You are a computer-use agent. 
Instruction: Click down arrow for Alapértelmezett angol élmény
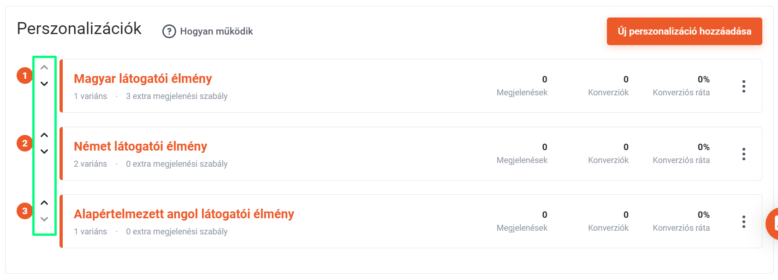[44, 219]
